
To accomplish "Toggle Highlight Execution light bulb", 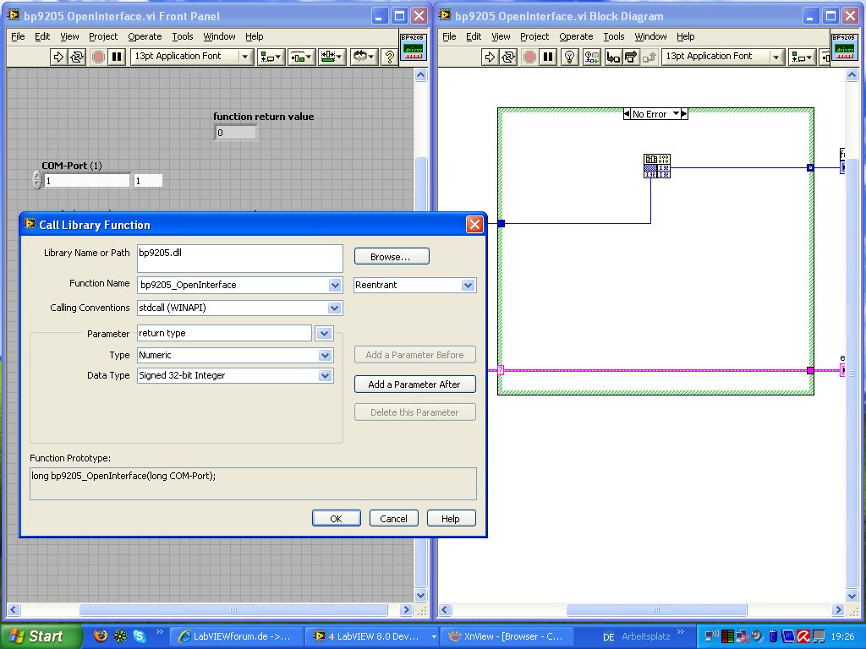I will (x=571, y=57).
